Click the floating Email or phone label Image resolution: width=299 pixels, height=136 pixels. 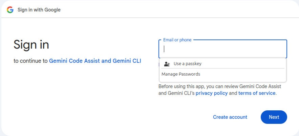[x=177, y=40]
